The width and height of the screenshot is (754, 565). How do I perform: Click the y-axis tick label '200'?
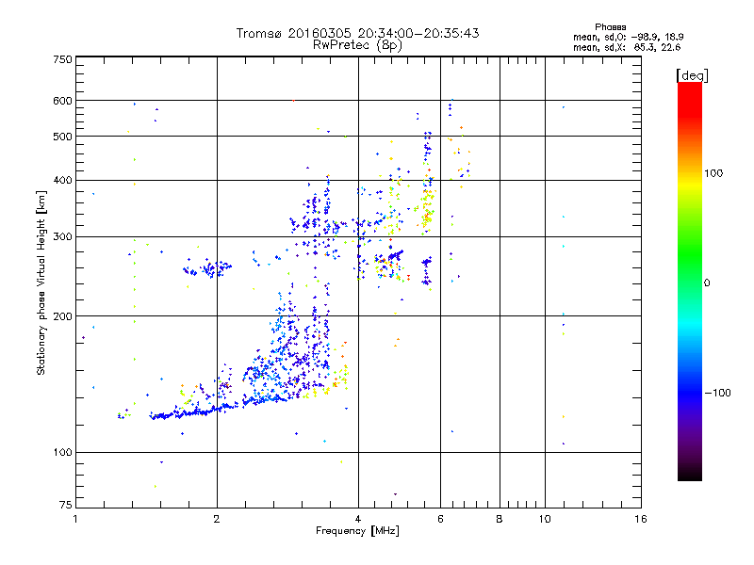(x=62, y=316)
